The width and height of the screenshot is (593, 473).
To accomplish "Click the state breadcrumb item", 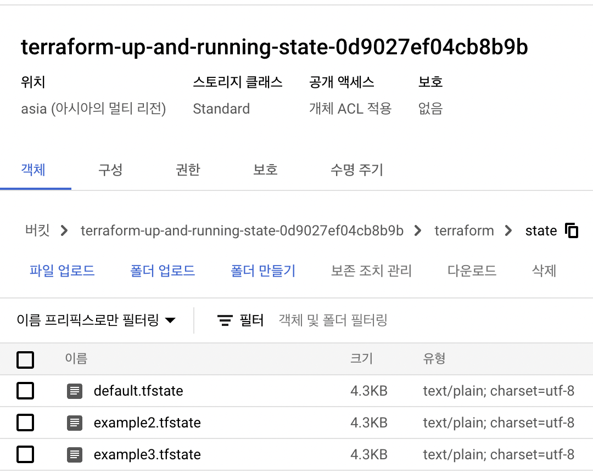I will pyautogui.click(x=541, y=230).
